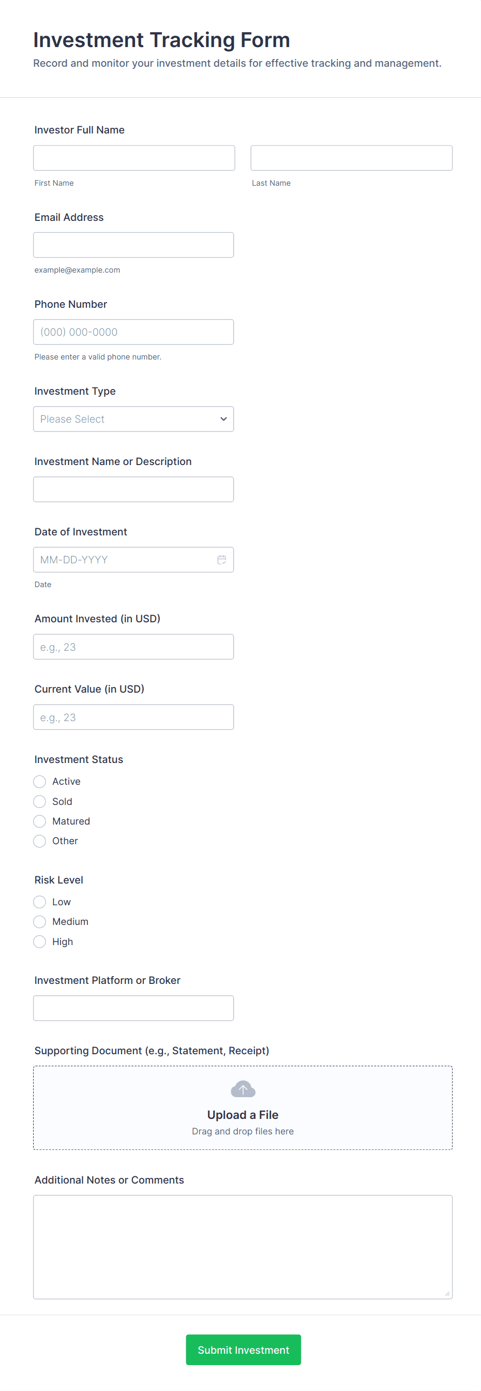Click the cloud upload icon
Viewport: 481px width, 1391px height.
243,1088
